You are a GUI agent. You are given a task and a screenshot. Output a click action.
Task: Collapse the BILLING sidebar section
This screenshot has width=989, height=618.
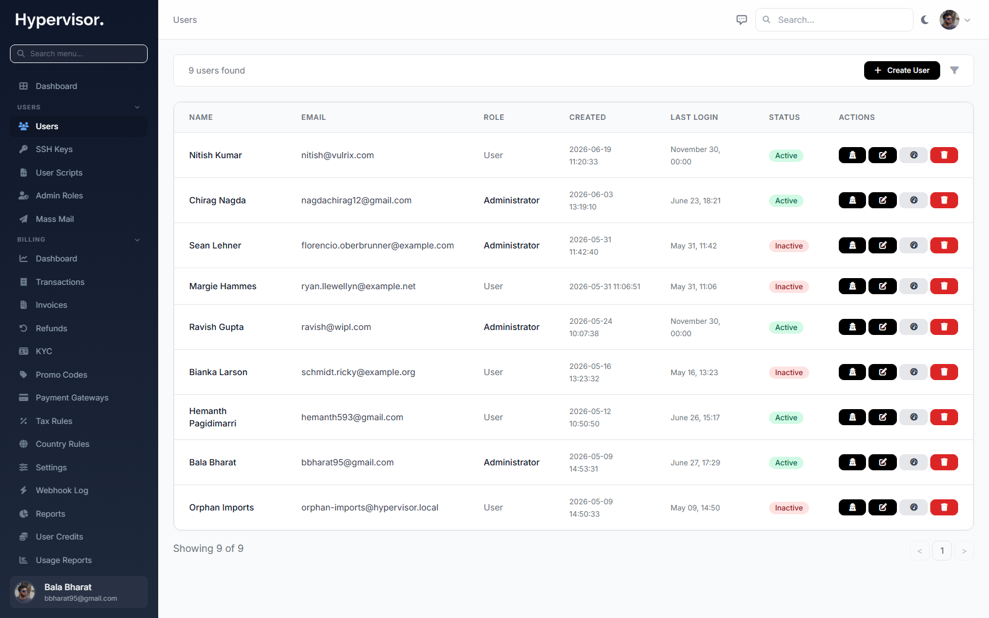pos(137,240)
